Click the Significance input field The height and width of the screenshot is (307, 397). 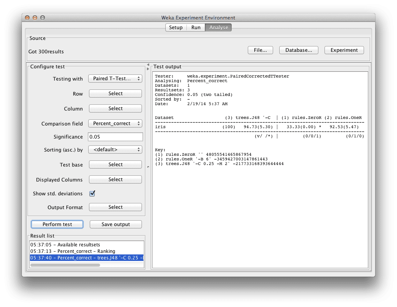point(115,137)
